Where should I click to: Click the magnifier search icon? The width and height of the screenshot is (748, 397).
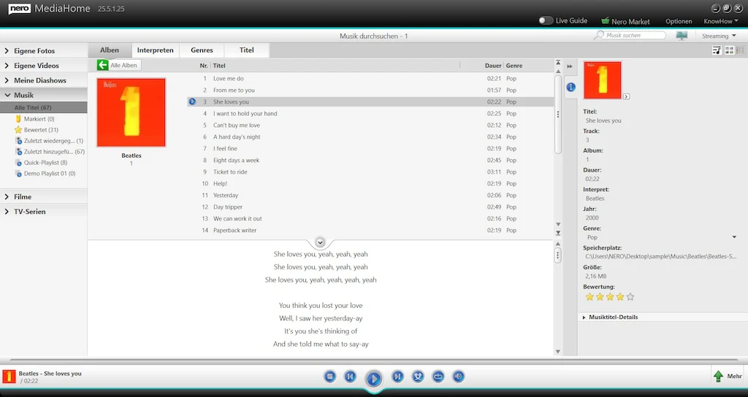(x=599, y=35)
